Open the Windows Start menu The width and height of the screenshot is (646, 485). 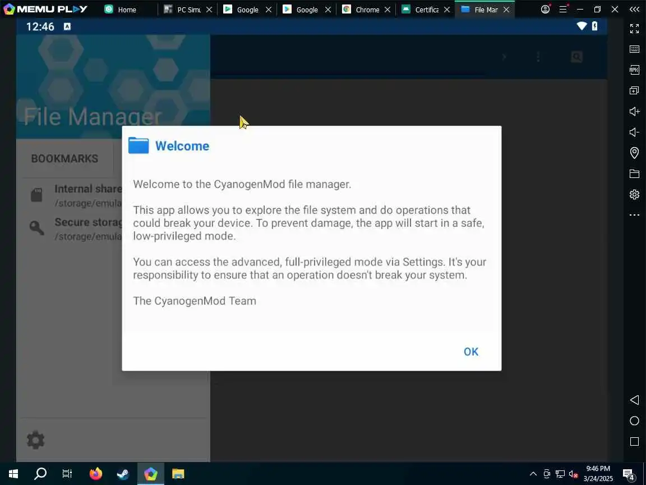coord(13,474)
